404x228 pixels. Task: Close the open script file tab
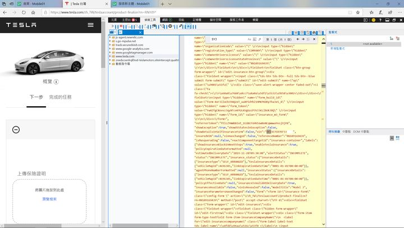[x=140, y=32]
